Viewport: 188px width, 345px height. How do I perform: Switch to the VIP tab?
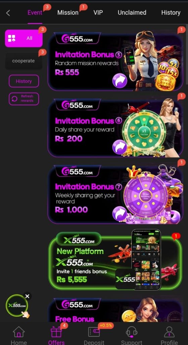coord(98,12)
